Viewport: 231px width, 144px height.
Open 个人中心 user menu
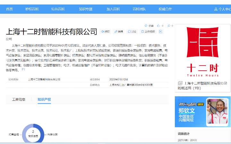click(222, 9)
